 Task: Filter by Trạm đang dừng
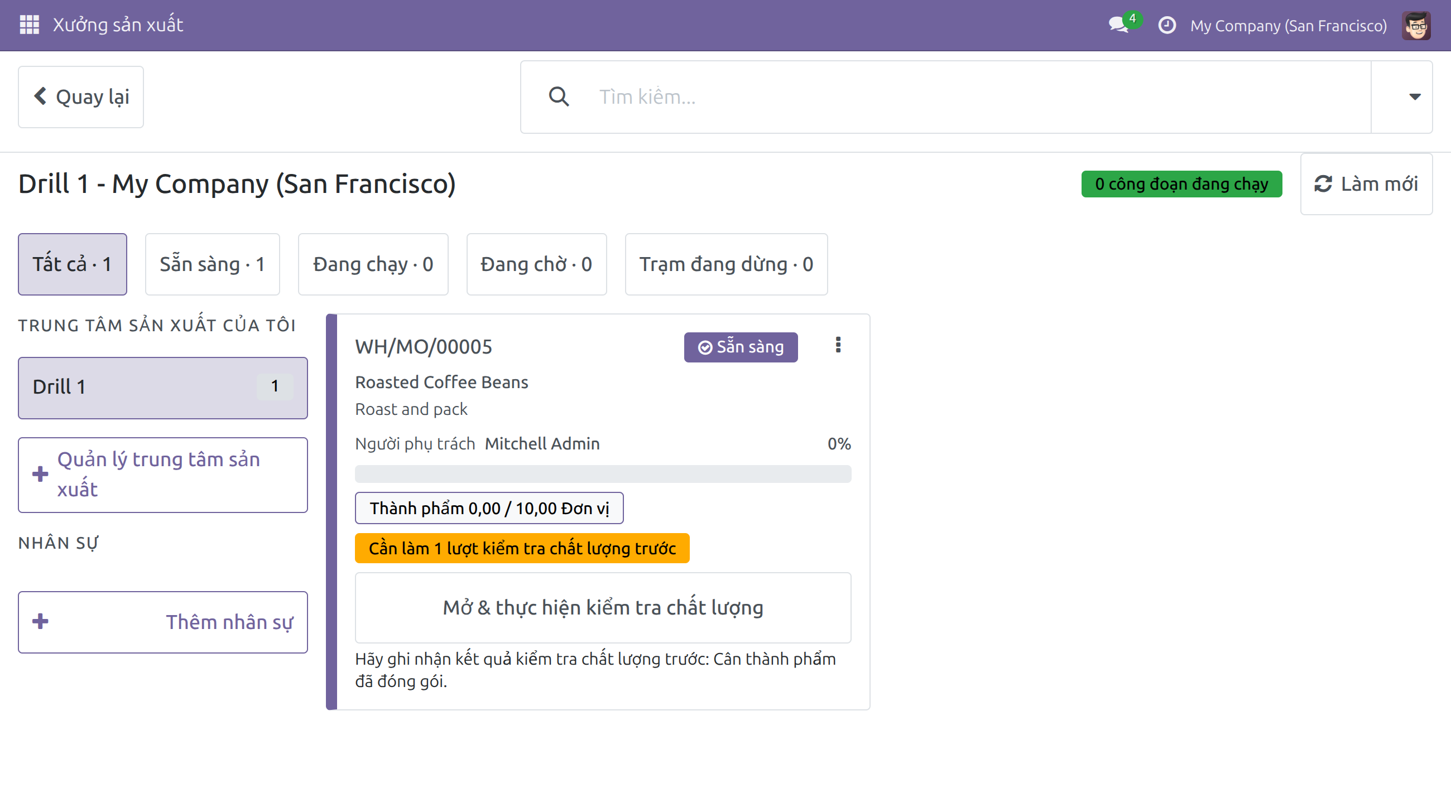pos(726,264)
